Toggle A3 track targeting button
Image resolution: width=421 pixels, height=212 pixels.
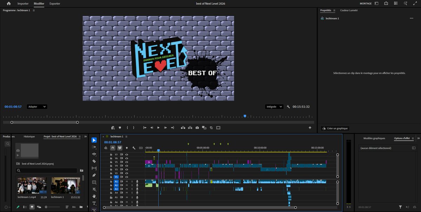pyautogui.click(x=116, y=189)
